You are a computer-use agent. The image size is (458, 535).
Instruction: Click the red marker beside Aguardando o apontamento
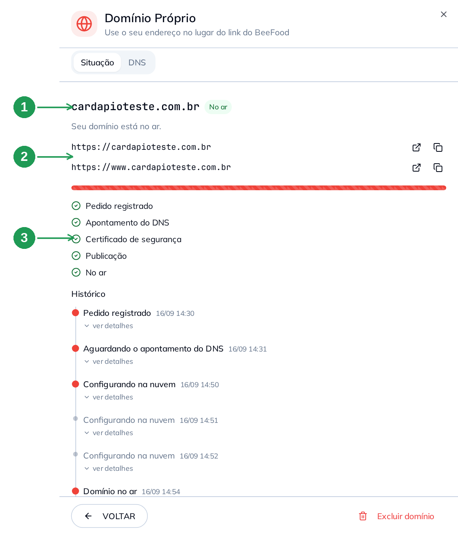coord(75,348)
